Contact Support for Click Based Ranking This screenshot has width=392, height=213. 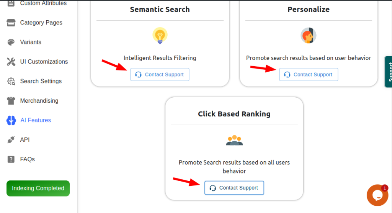(234, 188)
